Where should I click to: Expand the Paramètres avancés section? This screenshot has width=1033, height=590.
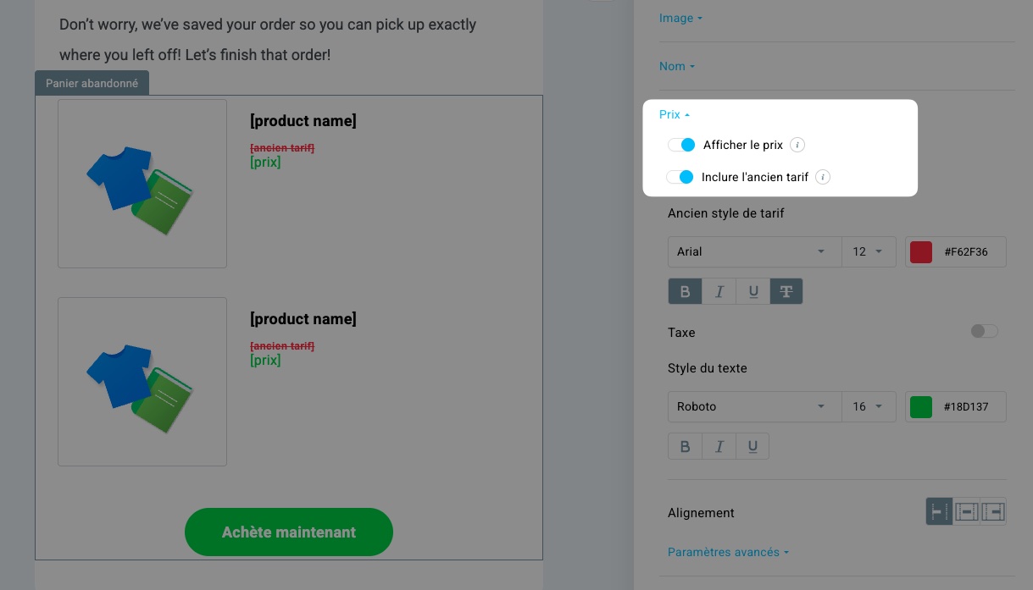[728, 552]
